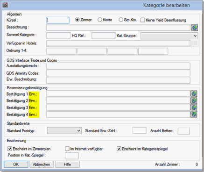
Task: Click the fourth Ordnung 1-4 field
Action: tap(153, 51)
